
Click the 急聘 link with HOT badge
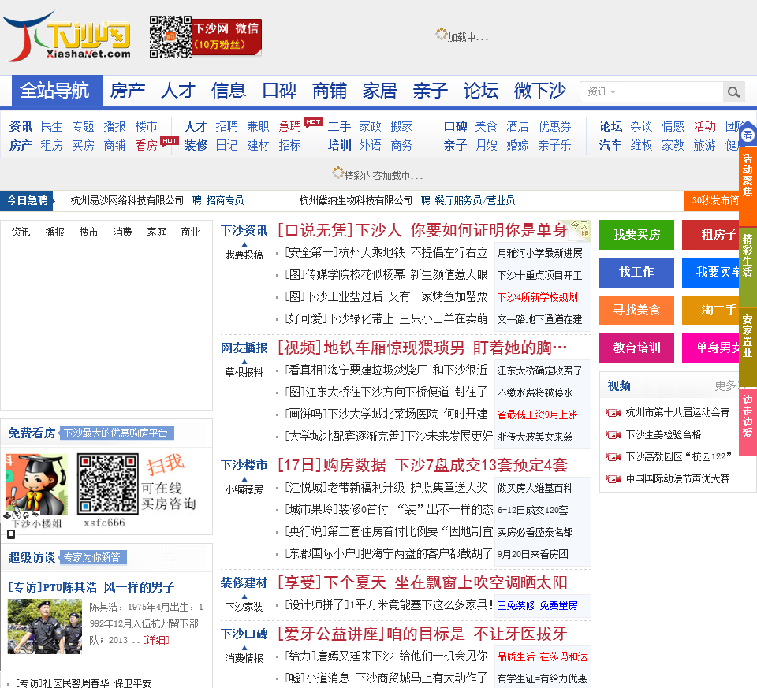[290, 126]
